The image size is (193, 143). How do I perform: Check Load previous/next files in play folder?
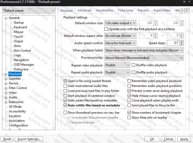click(x=65, y=91)
